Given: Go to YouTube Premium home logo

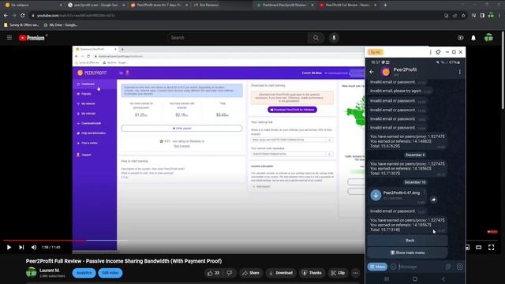Looking at the screenshot, I should point(32,38).
